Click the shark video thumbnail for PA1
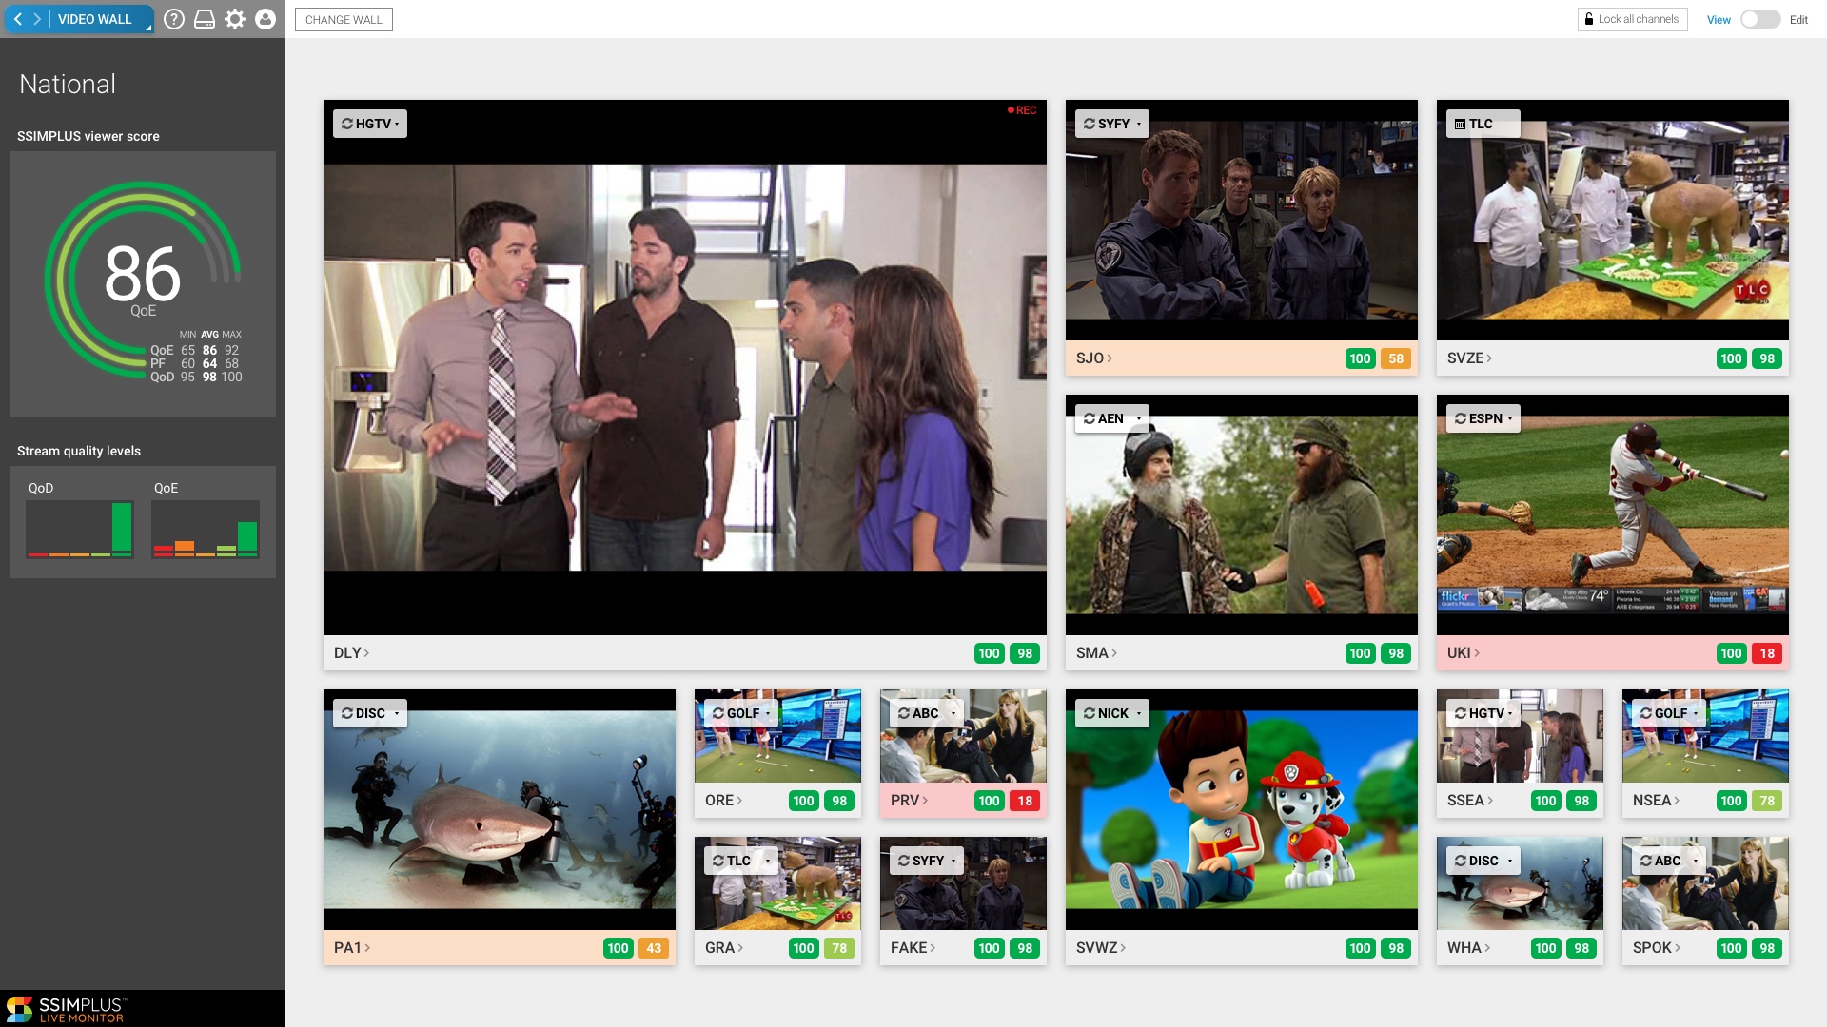This screenshot has width=1827, height=1027. 499,818
